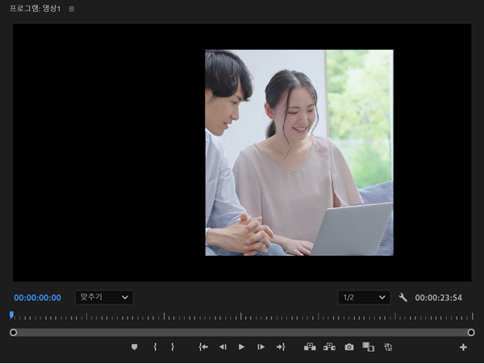Image resolution: width=484 pixels, height=364 pixels.
Task: Step forward one frame
Action: [x=261, y=347]
